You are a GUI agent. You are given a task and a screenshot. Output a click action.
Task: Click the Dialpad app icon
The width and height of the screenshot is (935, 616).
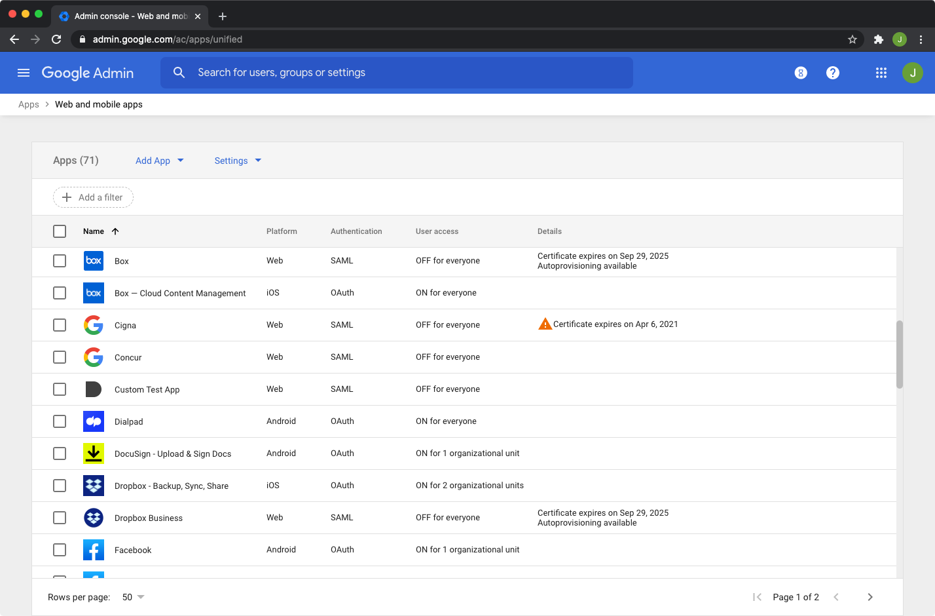point(94,421)
